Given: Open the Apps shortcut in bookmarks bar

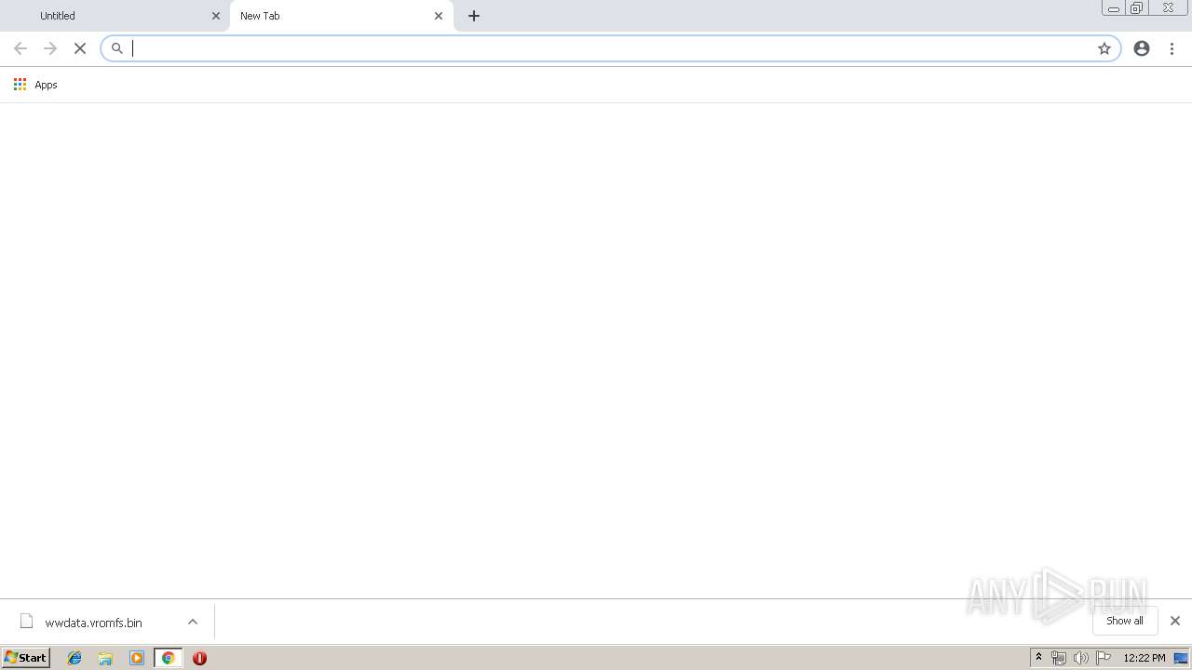Looking at the screenshot, I should pyautogui.click(x=35, y=85).
